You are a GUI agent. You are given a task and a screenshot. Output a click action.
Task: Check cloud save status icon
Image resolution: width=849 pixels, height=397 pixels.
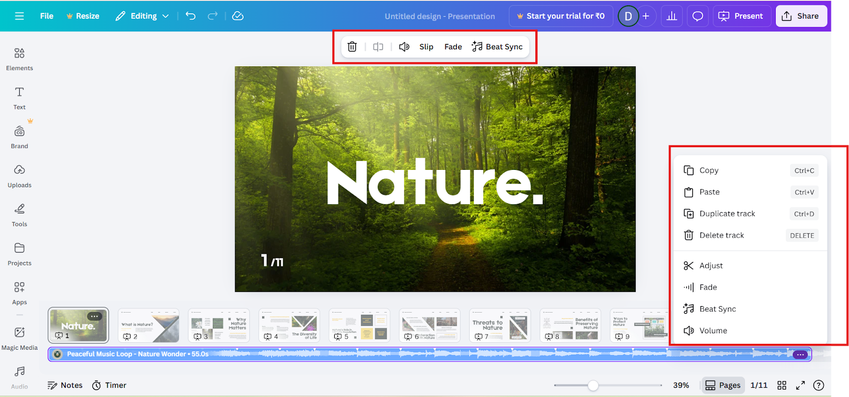[238, 16]
